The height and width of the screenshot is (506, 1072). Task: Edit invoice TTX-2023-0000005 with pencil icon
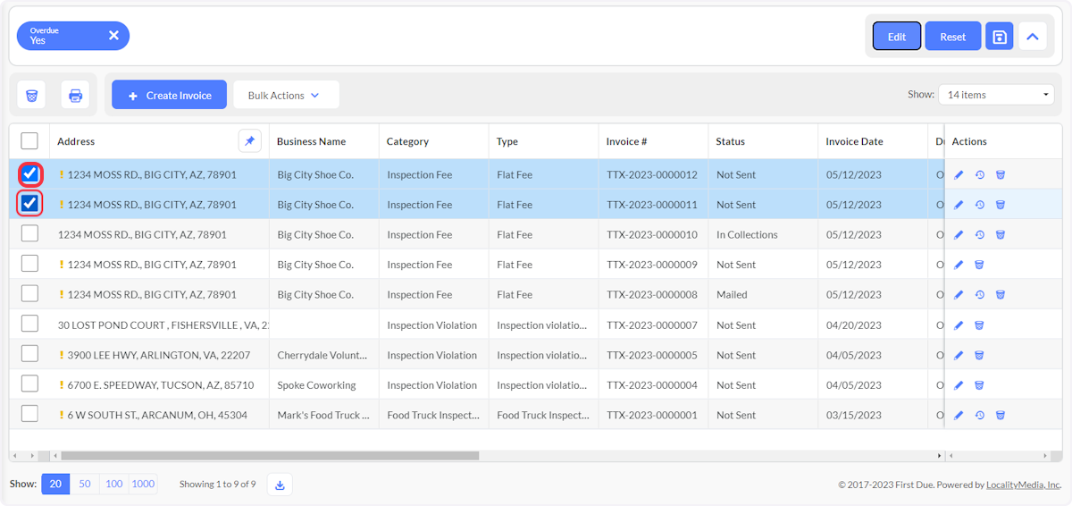[959, 355]
